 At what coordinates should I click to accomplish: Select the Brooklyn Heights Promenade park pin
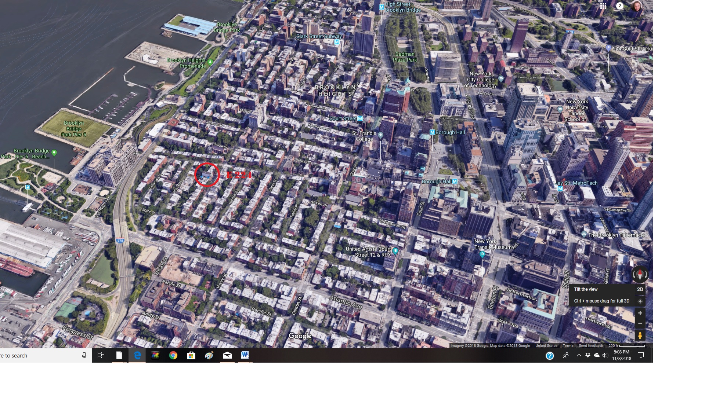[x=210, y=62]
